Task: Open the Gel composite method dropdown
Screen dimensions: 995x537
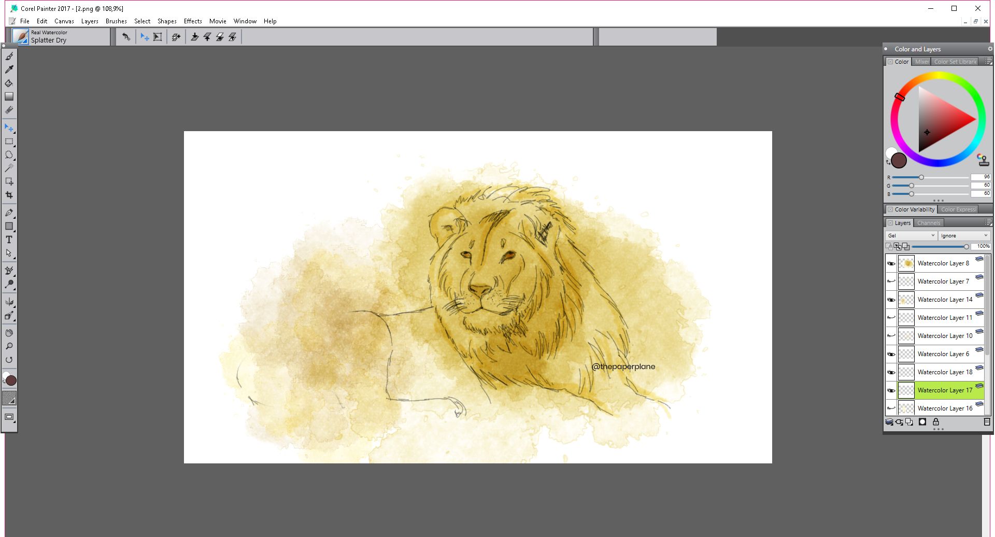Action: point(911,235)
